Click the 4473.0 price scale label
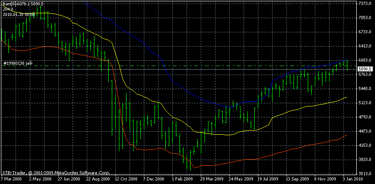This screenshot has height=184, width=375. click(365, 131)
